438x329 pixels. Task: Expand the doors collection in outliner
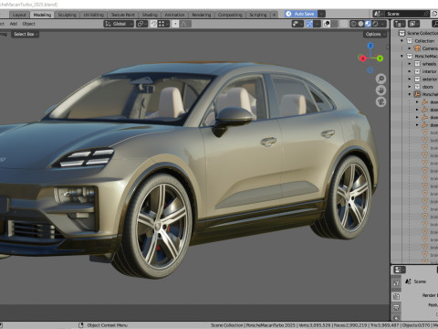coord(410,87)
